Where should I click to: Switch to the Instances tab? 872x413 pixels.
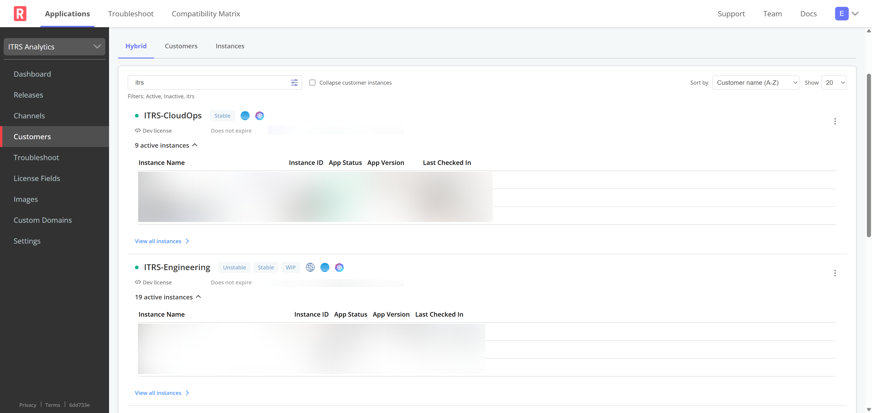(x=230, y=46)
